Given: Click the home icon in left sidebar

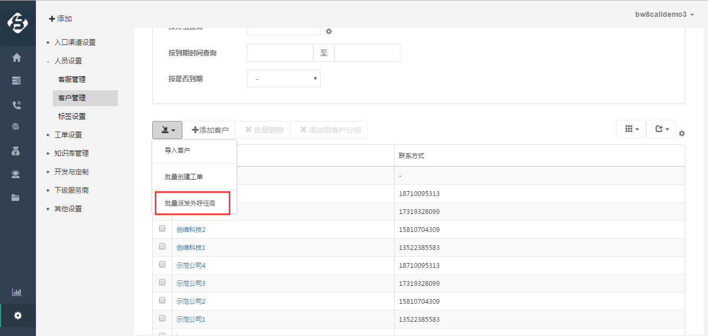Looking at the screenshot, I should point(16,58).
